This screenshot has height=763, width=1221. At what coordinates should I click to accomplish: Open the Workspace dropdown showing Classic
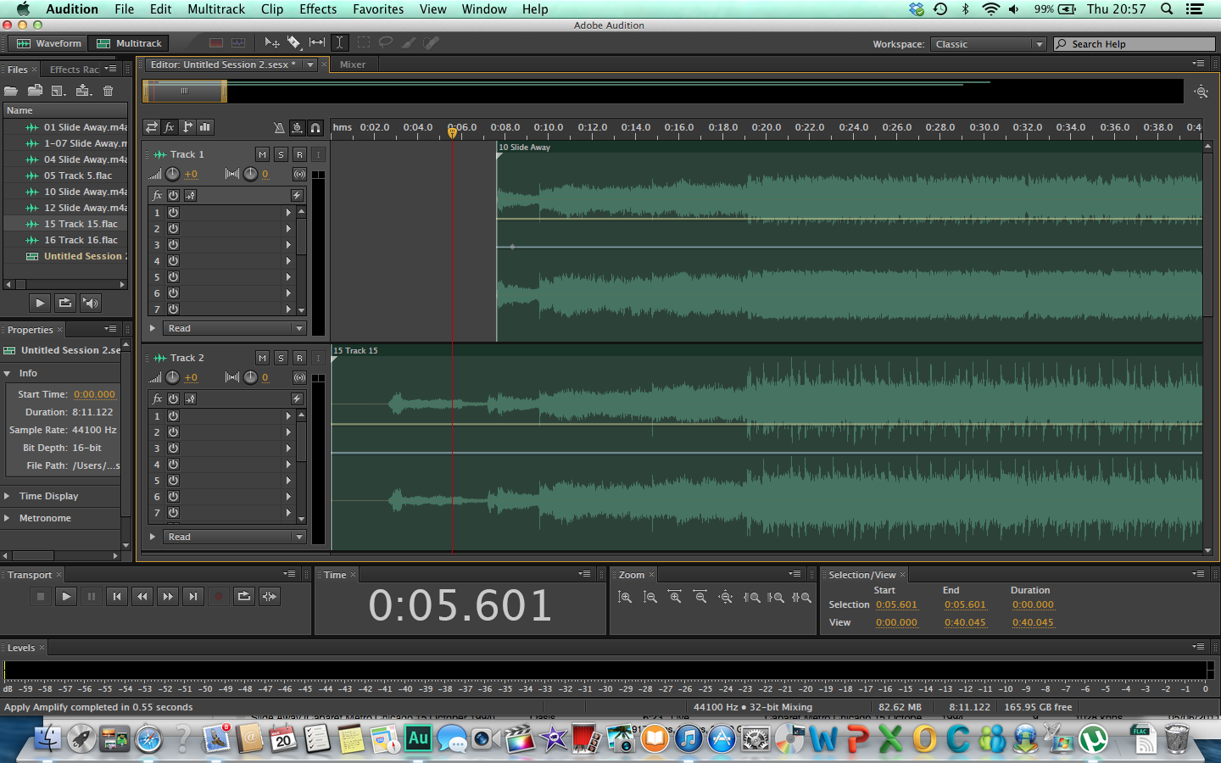tap(988, 44)
